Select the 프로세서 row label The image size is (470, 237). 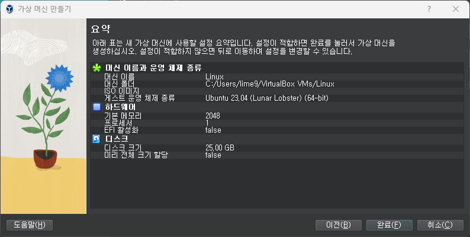coord(118,123)
